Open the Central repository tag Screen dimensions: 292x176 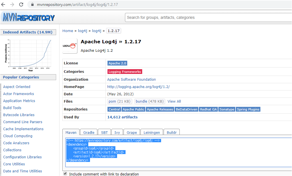point(114,109)
